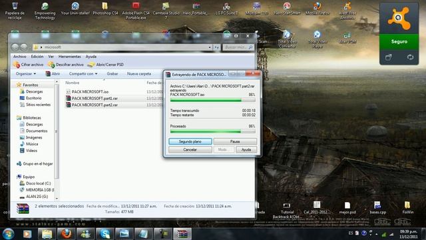Open the Ayuda menu in Explorer
This screenshot has width=426, height=240.
tap(91, 56)
